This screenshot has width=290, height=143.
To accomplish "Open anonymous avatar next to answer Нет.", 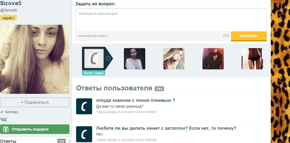I will point(84,134).
